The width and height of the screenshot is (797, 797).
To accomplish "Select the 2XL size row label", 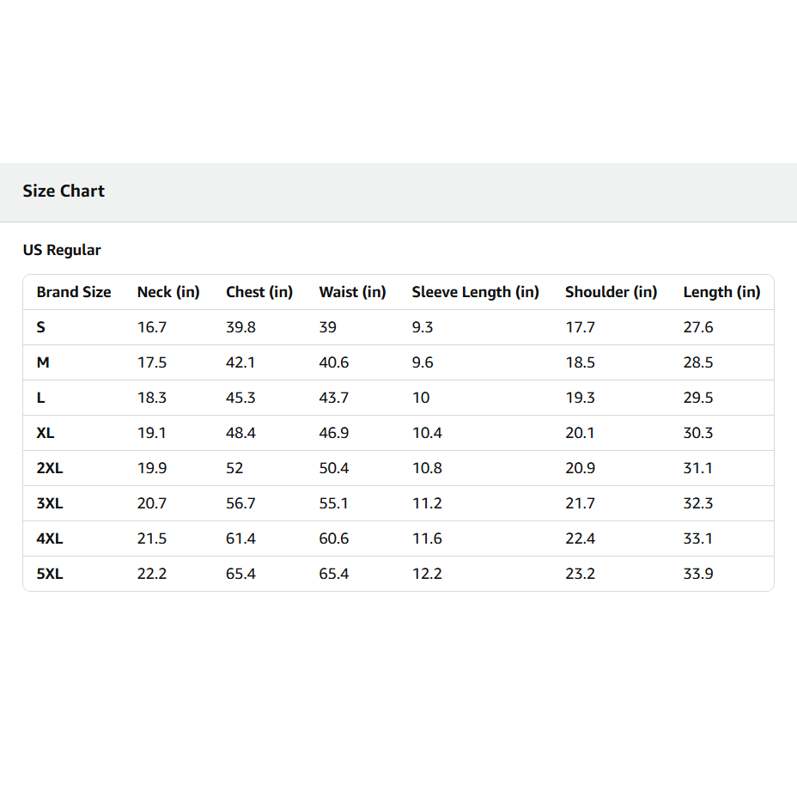I will pyautogui.click(x=50, y=467).
